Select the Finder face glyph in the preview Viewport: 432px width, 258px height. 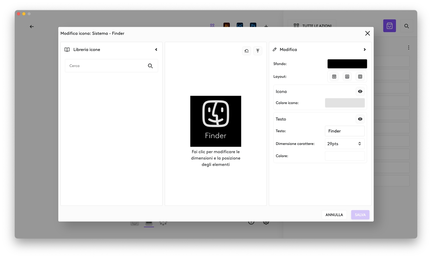coord(216,114)
